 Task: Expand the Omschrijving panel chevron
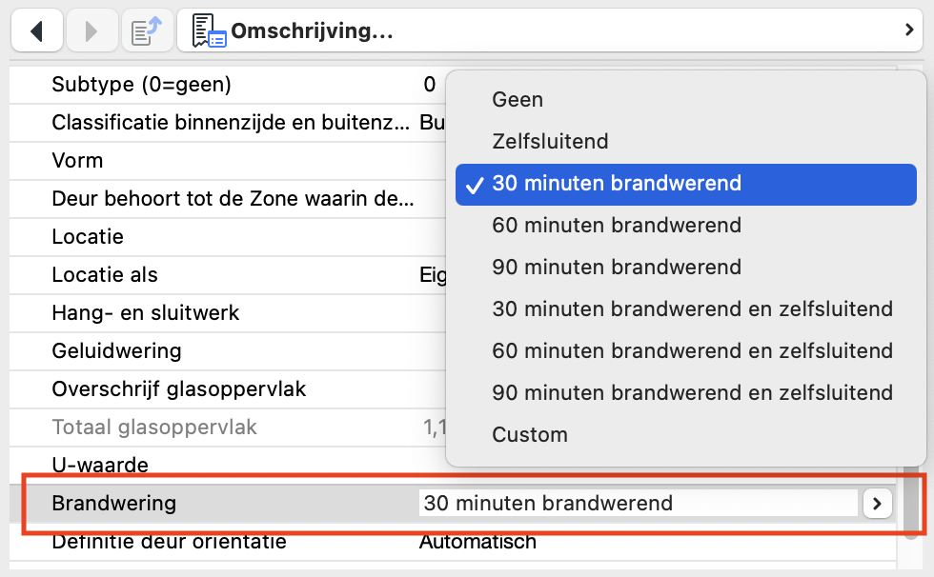coord(908,31)
